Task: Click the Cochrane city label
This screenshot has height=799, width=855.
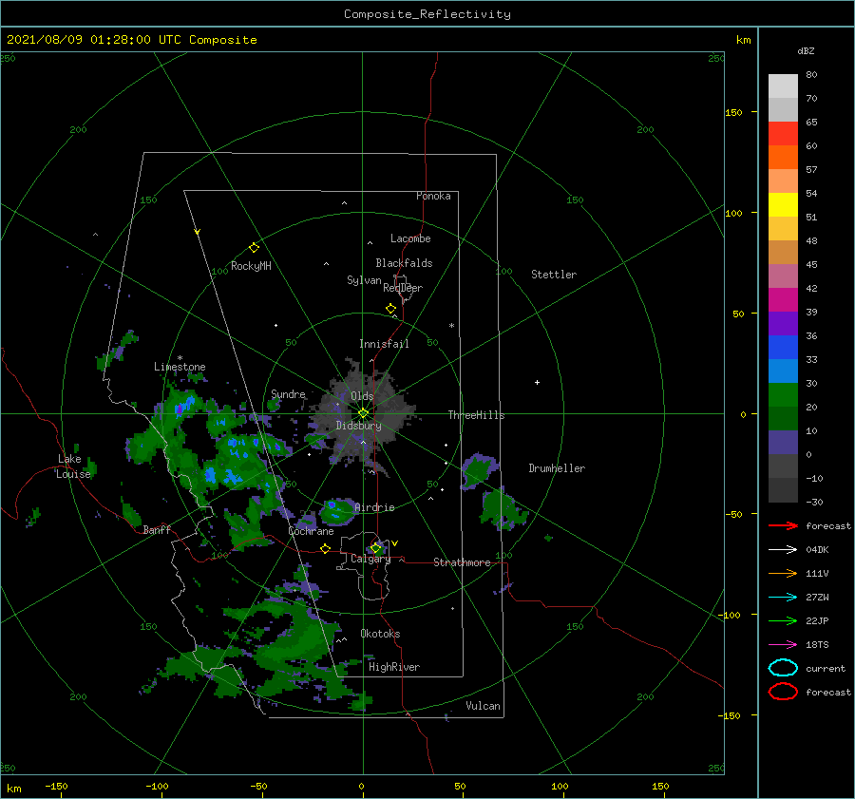Action: [311, 531]
